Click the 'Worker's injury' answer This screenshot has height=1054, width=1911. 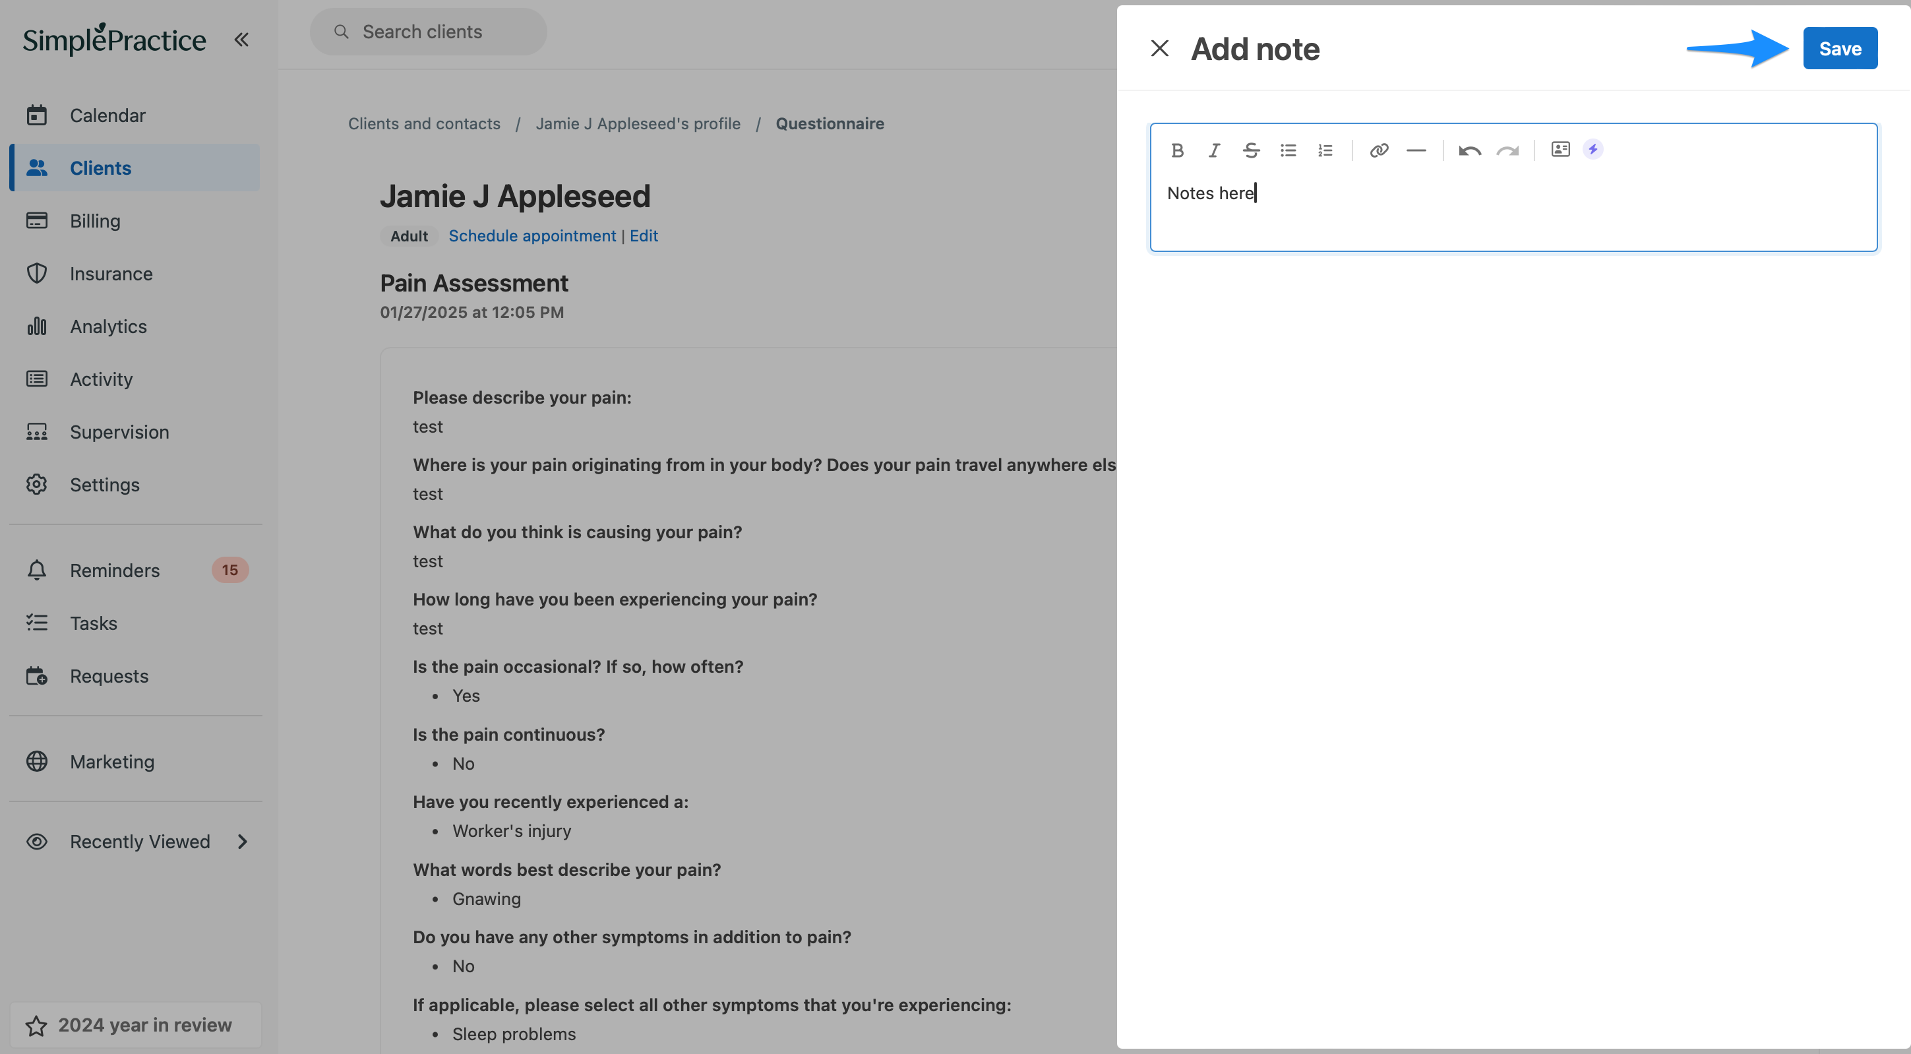[512, 831]
